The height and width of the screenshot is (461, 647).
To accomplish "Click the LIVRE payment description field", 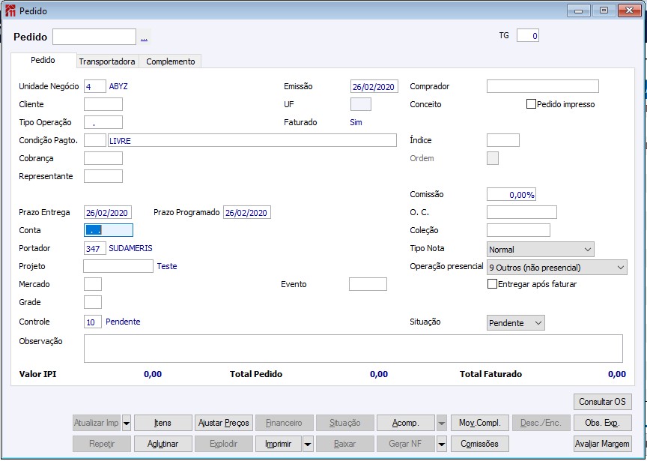I will (252, 140).
